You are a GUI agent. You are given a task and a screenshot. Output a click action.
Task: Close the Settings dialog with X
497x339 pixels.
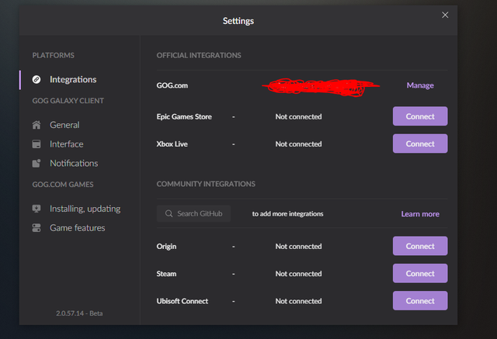pyautogui.click(x=445, y=15)
